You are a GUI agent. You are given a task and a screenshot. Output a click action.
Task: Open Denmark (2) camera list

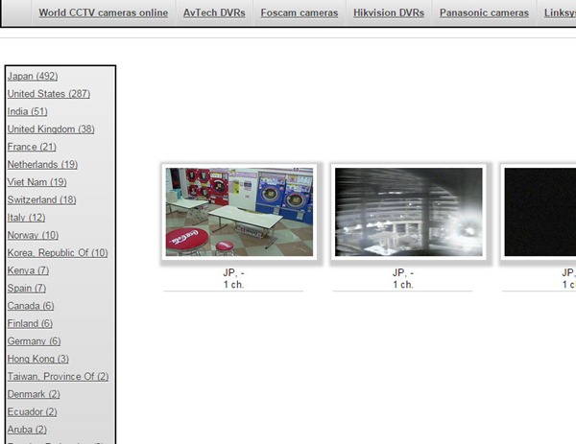[x=34, y=394]
